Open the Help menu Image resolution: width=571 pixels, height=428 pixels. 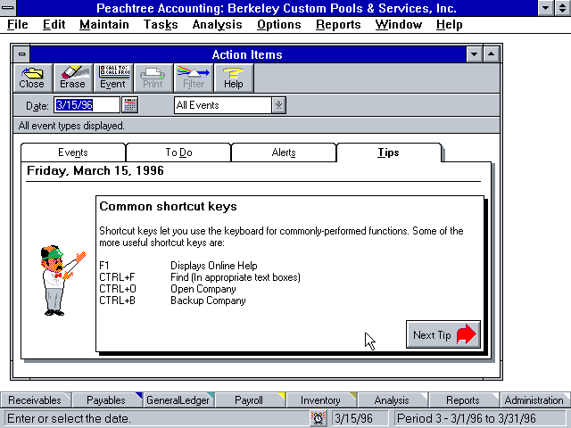tap(450, 24)
